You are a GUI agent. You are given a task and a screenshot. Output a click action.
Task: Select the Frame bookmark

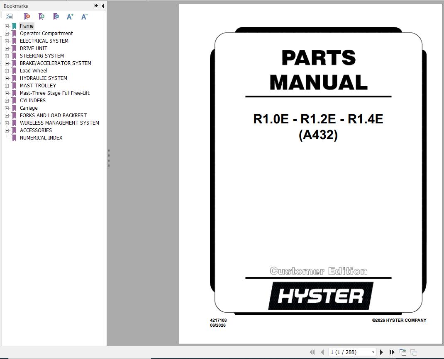pos(27,26)
